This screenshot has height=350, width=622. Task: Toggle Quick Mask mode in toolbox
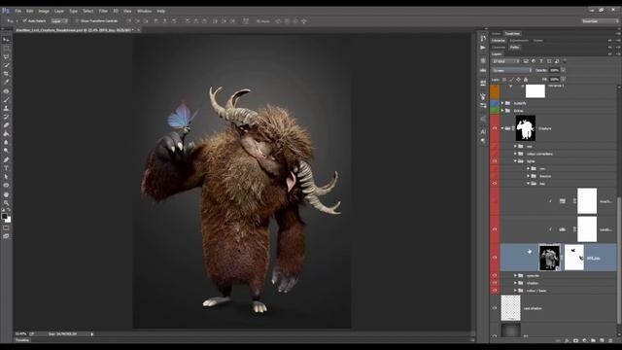[6, 227]
